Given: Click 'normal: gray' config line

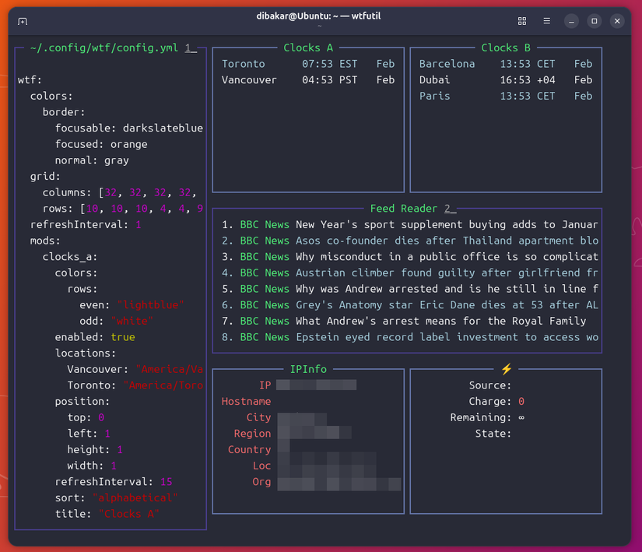Looking at the screenshot, I should click(92, 160).
